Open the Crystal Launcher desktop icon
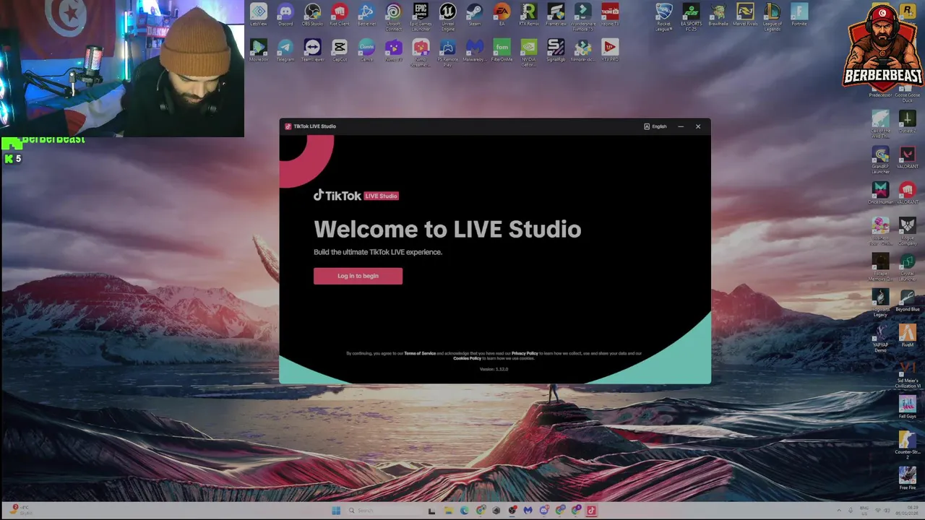 click(907, 266)
